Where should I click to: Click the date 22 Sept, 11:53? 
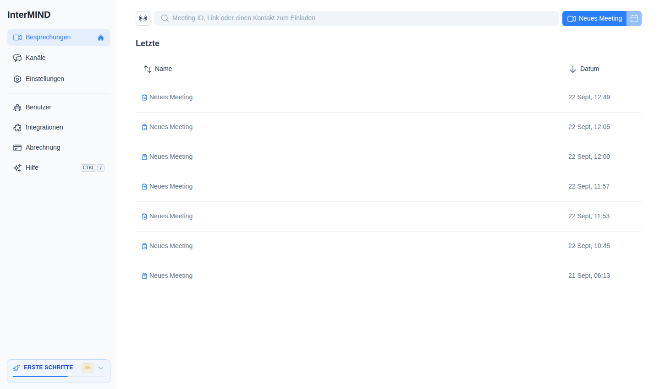[589, 216]
